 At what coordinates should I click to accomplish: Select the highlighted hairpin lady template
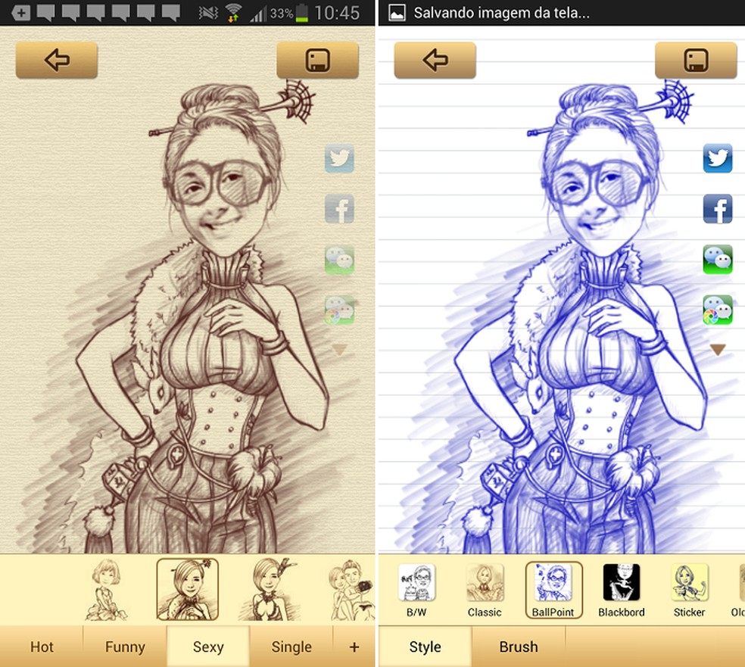tap(187, 590)
